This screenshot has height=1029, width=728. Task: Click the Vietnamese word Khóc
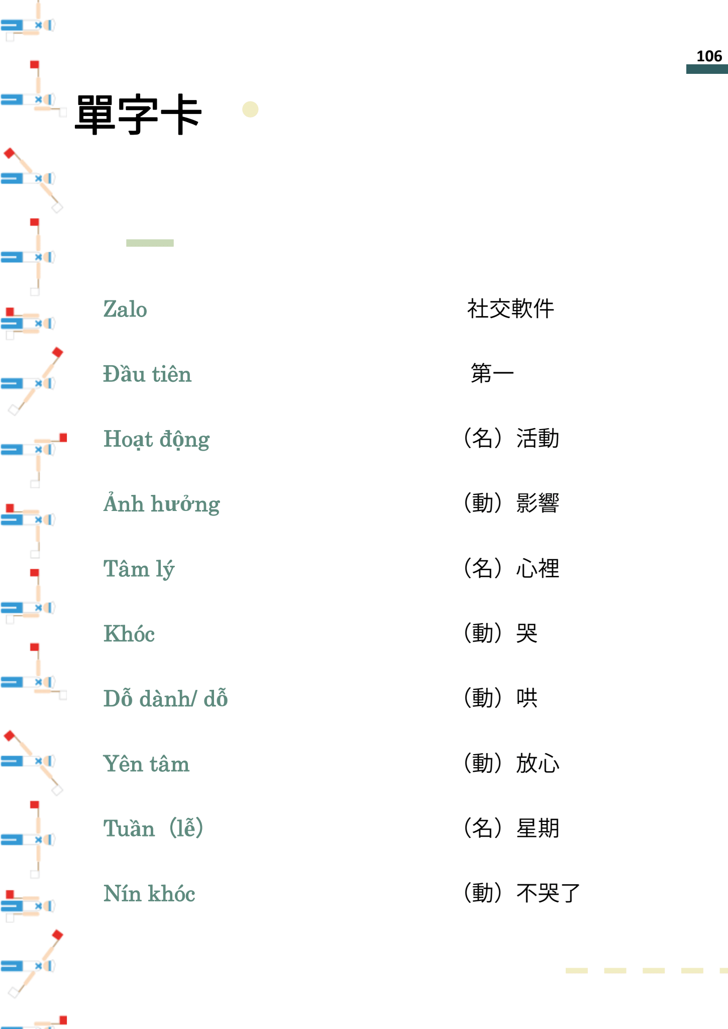click(129, 634)
